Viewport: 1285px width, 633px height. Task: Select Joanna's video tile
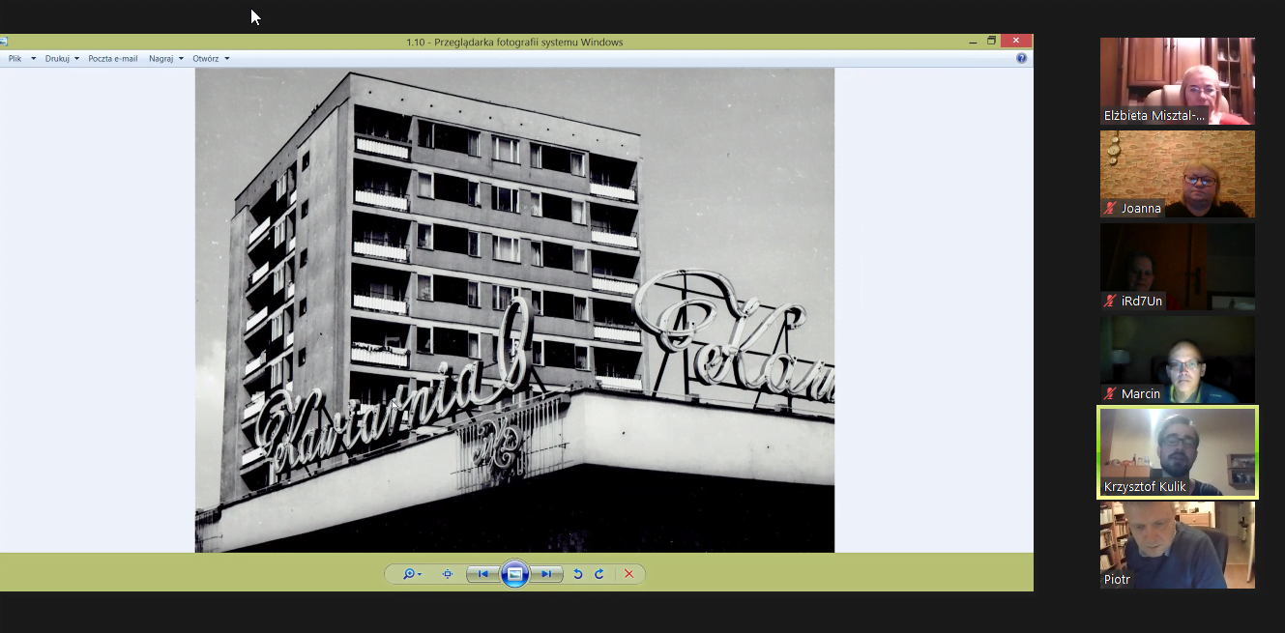pos(1178,174)
